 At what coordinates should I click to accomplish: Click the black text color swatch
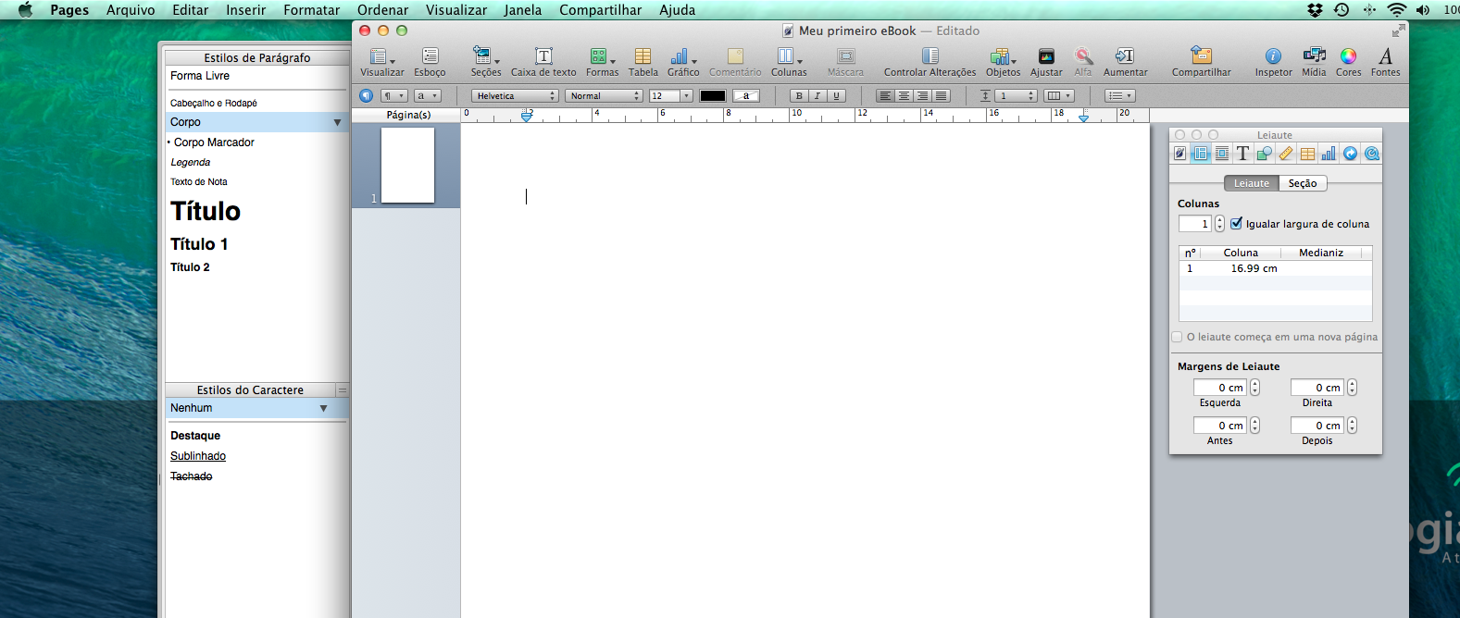click(x=712, y=96)
